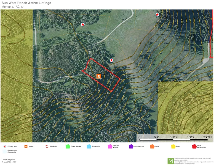Click the Existing Site star in the upper-left meadow
This screenshot has width=214, height=165.
pyautogui.click(x=83, y=24)
